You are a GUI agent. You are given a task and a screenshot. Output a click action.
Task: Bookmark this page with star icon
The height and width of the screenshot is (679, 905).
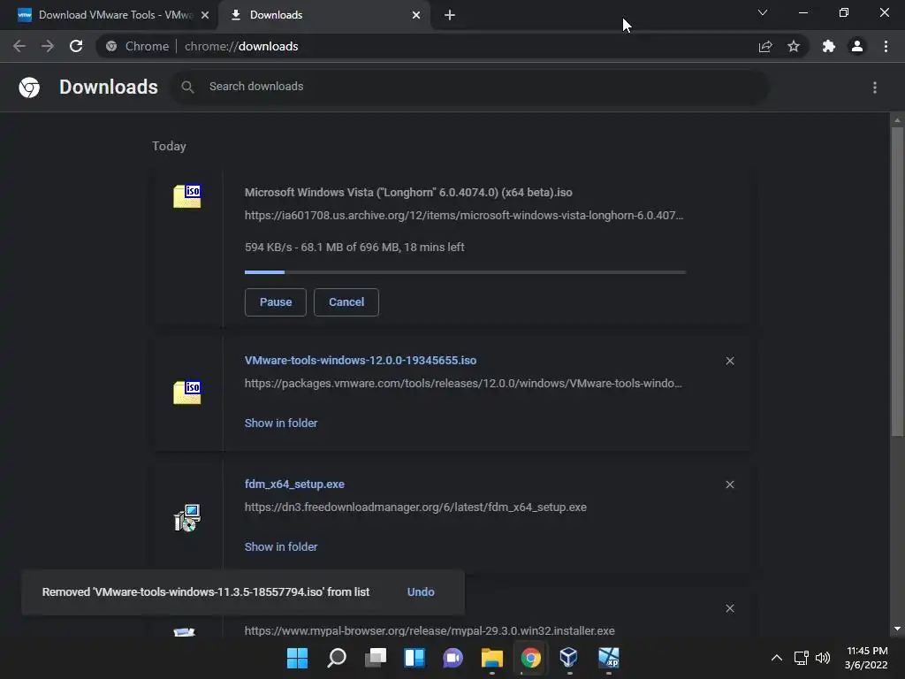tap(794, 46)
